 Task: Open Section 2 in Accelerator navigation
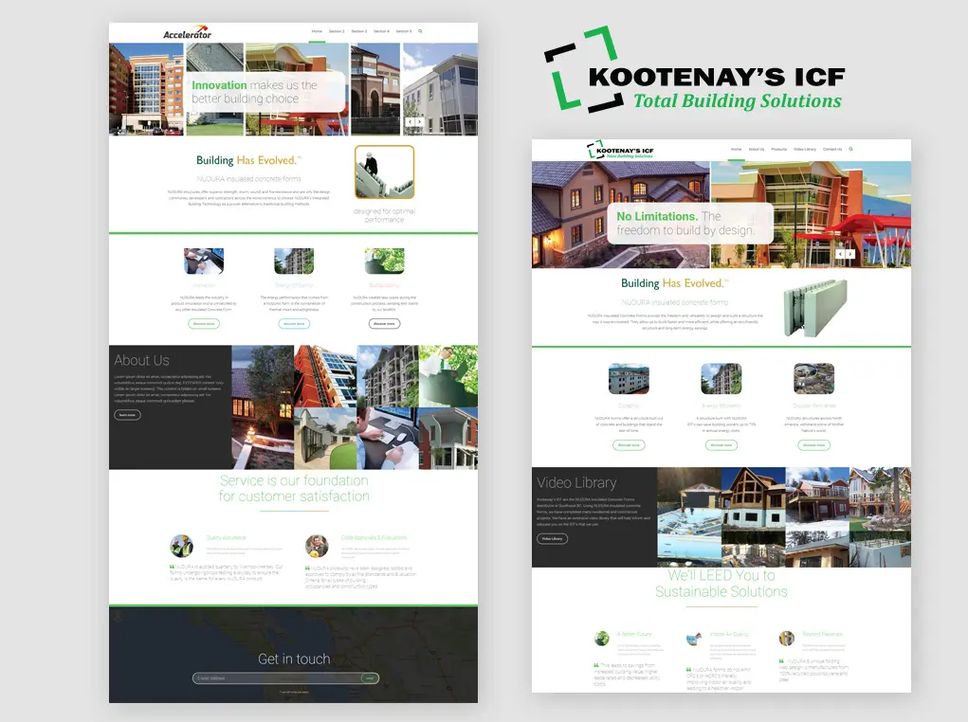point(337,31)
